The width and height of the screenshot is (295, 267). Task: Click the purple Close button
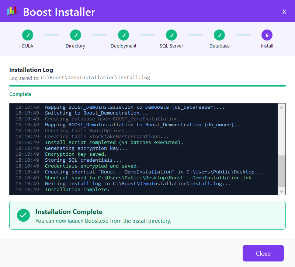pyautogui.click(x=263, y=253)
